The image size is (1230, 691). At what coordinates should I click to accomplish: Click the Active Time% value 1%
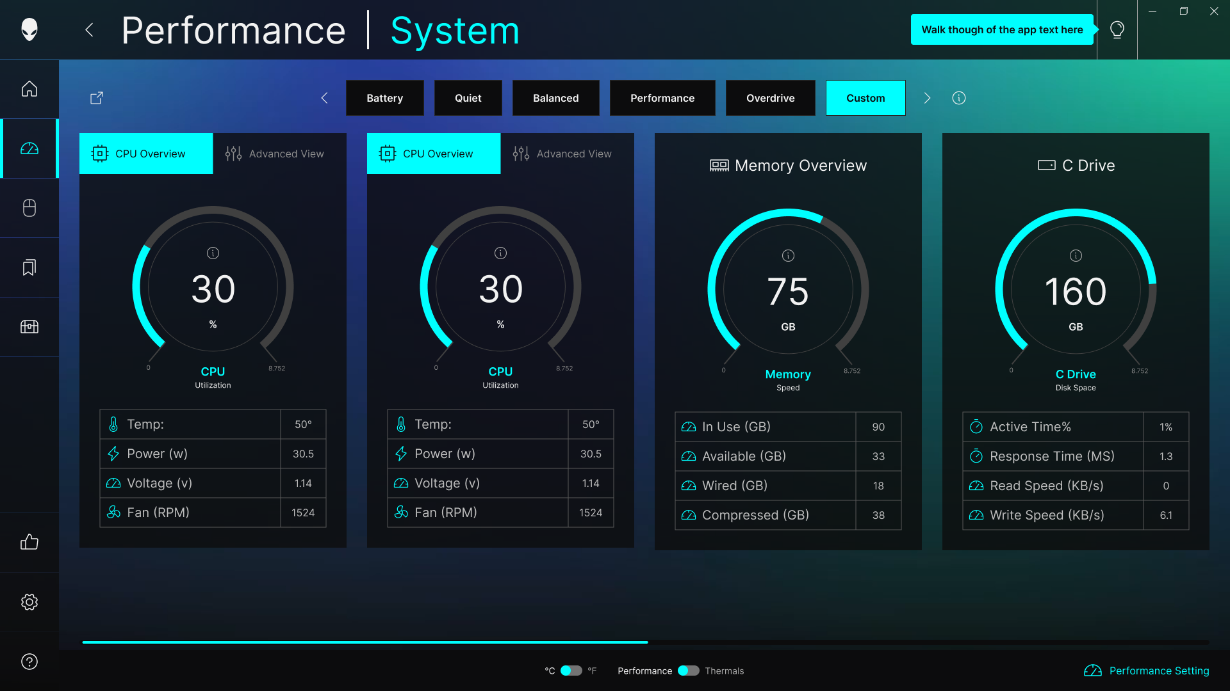pyautogui.click(x=1166, y=427)
